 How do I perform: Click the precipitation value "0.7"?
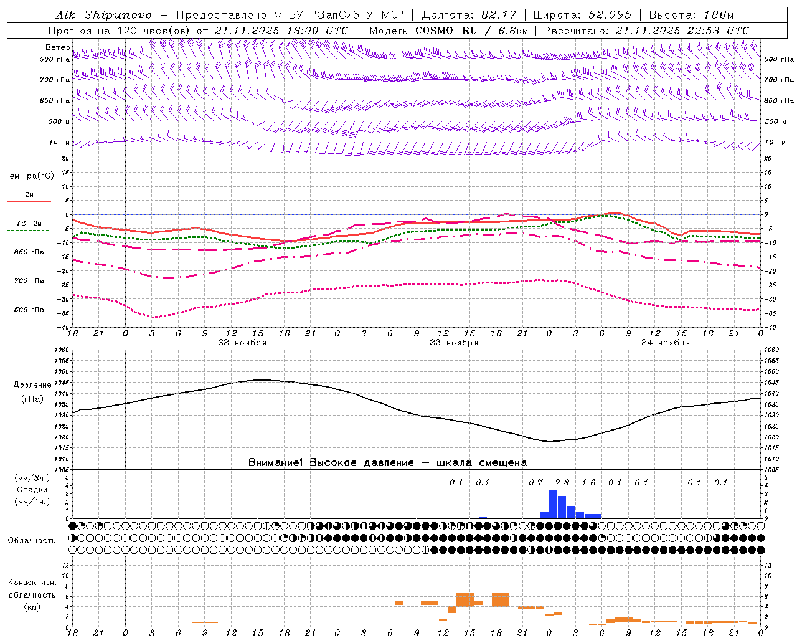coord(535,483)
